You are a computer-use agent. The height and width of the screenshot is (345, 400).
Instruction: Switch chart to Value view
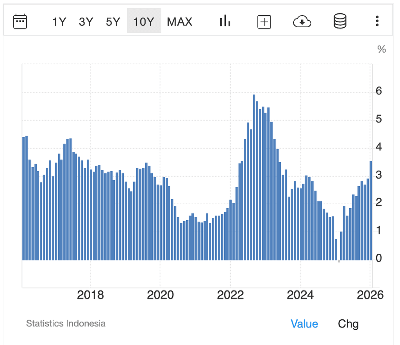click(304, 324)
